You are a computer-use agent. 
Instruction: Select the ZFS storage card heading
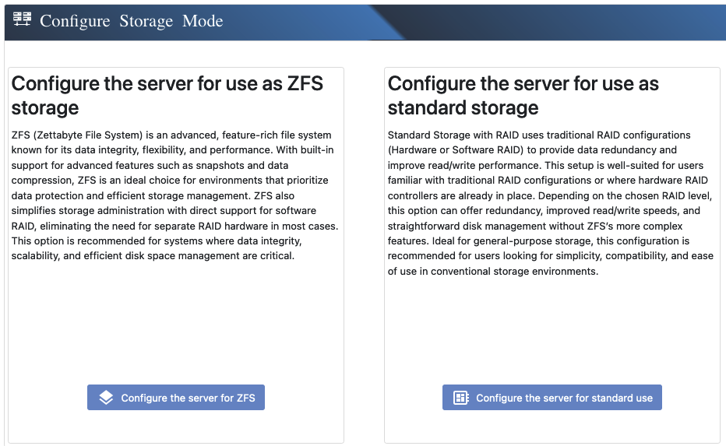[x=167, y=95]
